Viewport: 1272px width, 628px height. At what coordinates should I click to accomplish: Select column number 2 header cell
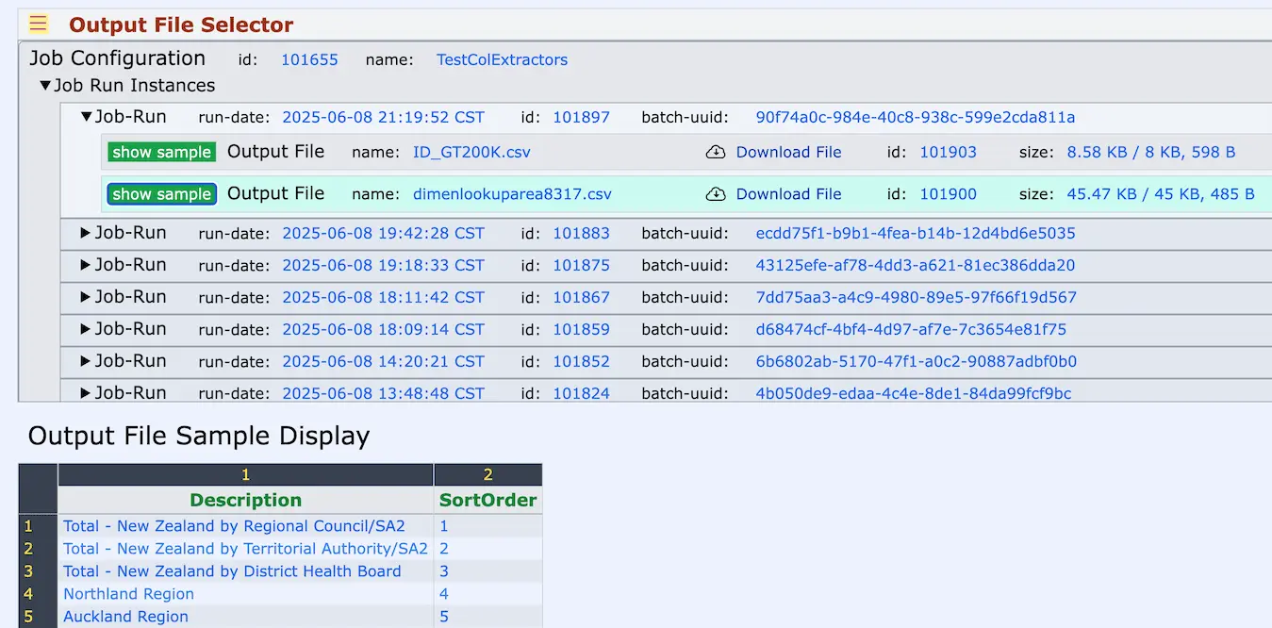487,474
